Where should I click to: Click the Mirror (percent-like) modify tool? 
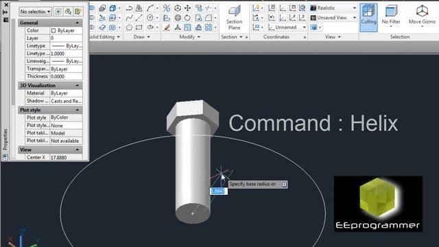click(x=167, y=8)
